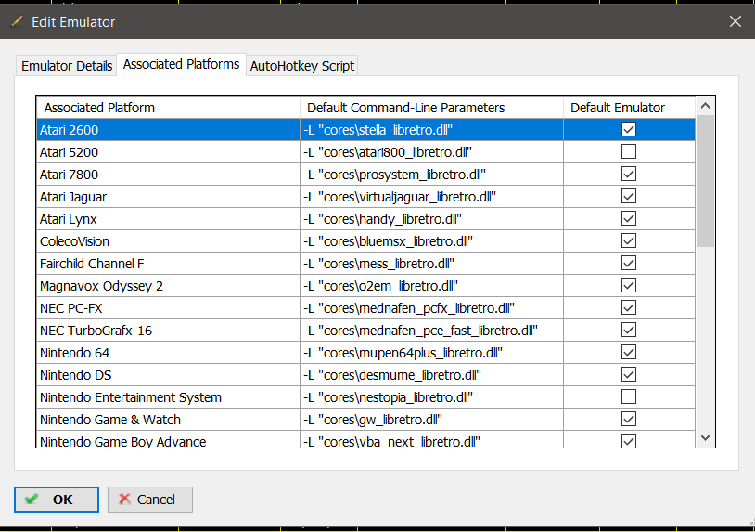Confirm changes with the OK button
This screenshot has width=755, height=532.
(57, 500)
